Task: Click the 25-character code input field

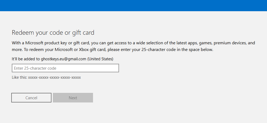Action: [65, 68]
